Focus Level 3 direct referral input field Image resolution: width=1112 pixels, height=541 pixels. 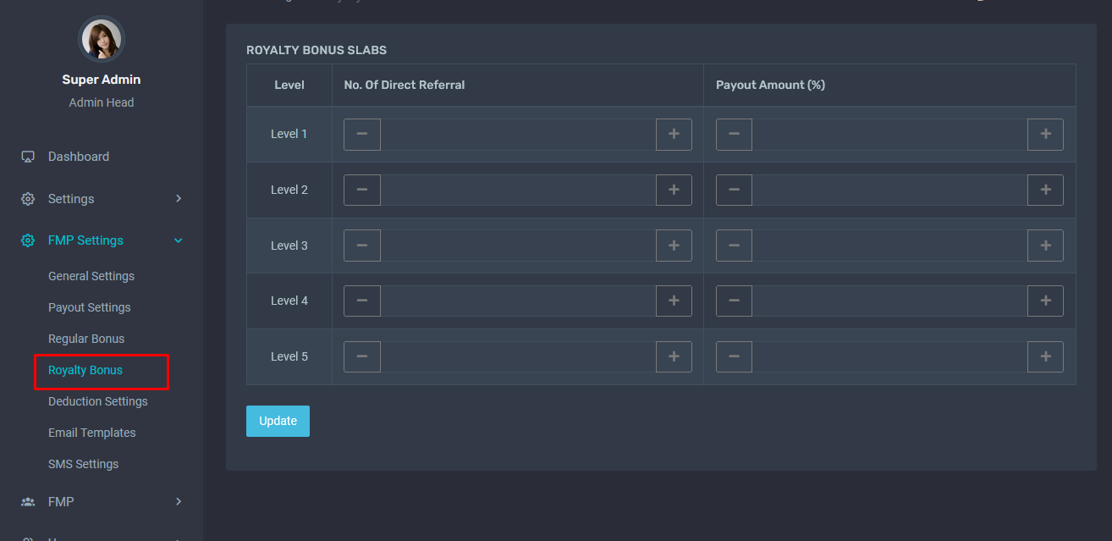[x=518, y=246]
